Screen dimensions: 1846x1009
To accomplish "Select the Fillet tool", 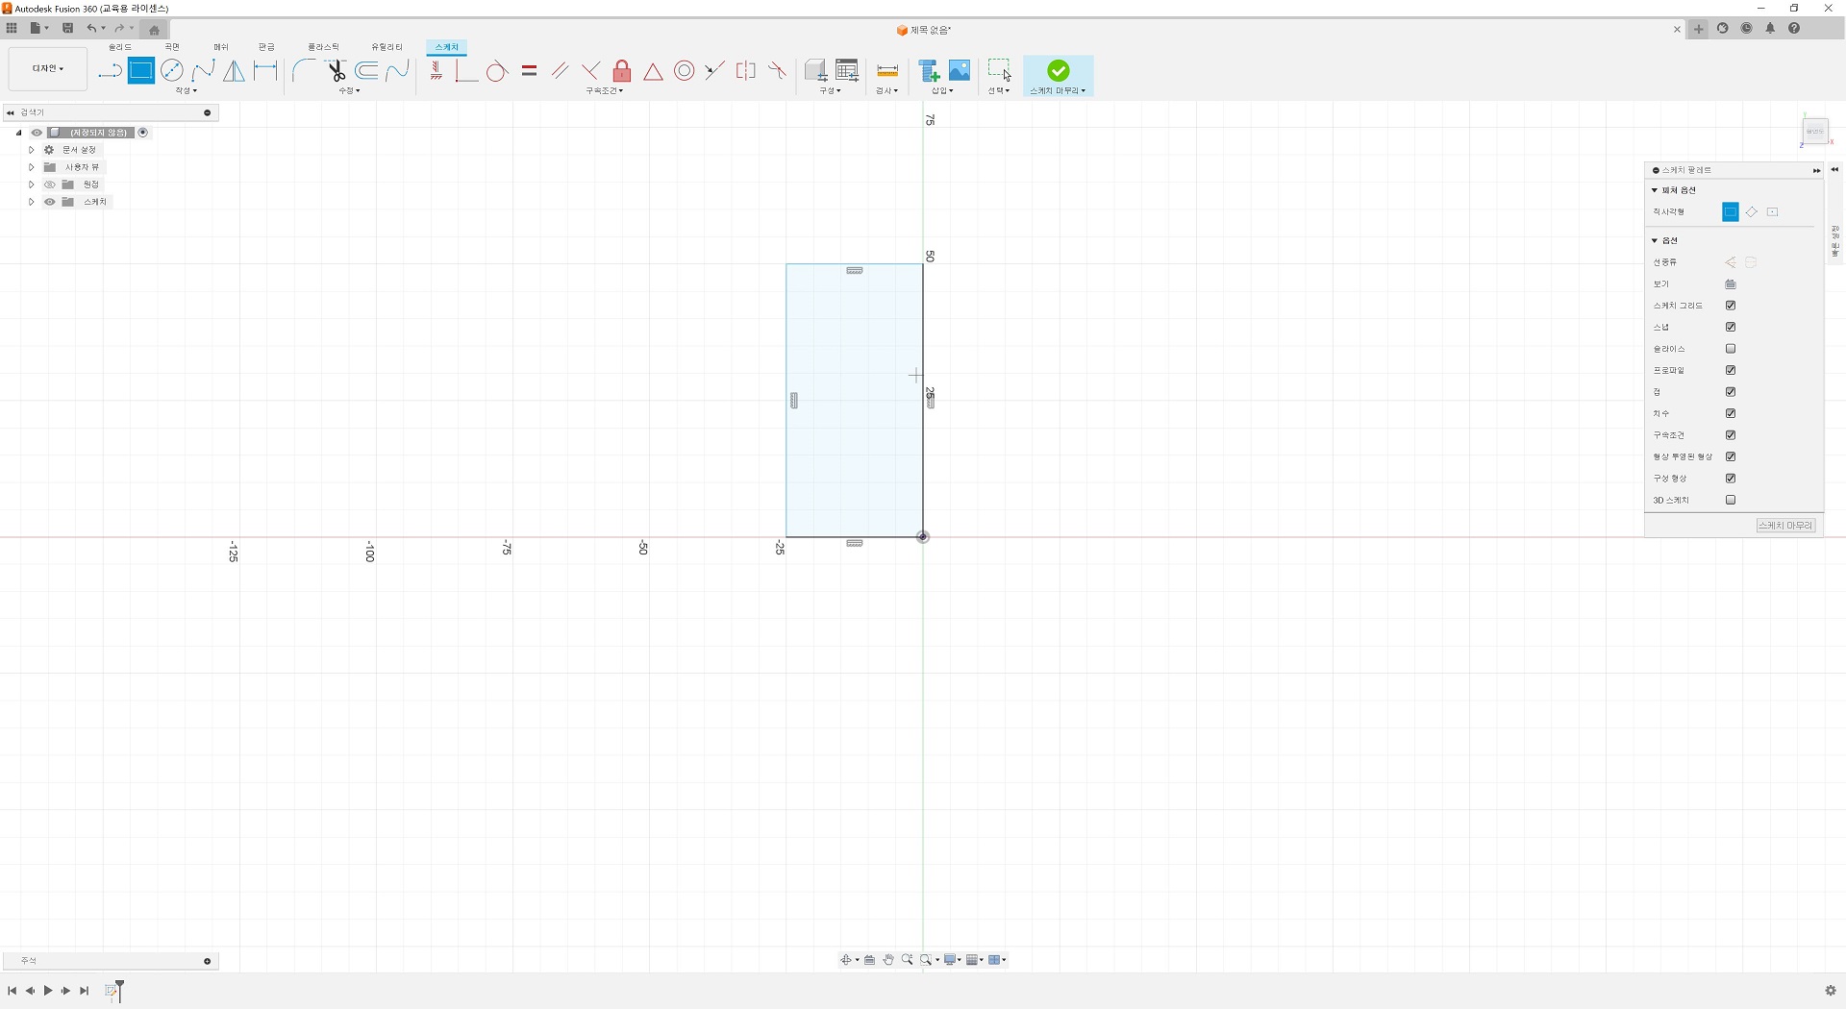I will tap(304, 71).
